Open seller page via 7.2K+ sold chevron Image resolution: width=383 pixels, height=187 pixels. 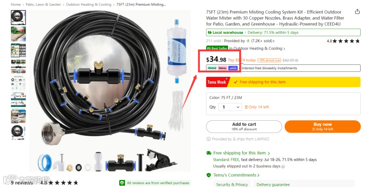pyautogui.click(x=273, y=41)
